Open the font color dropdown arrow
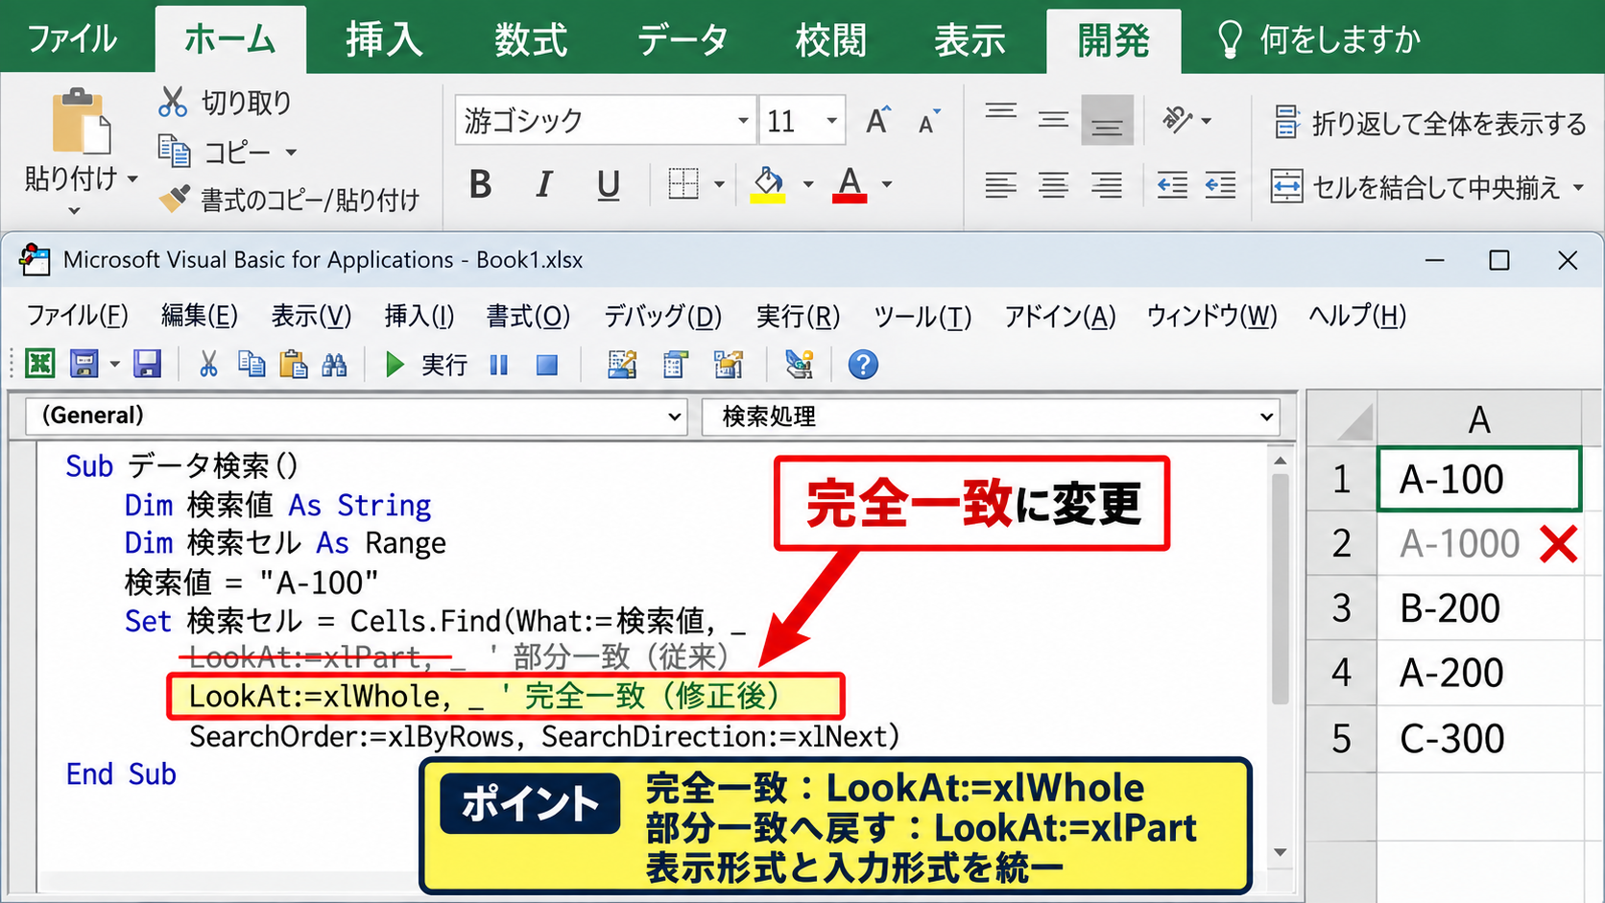 click(887, 184)
